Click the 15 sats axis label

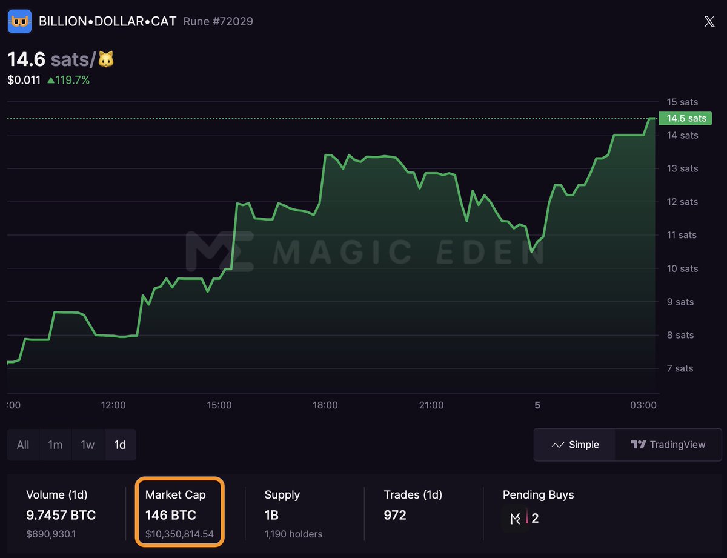682,102
